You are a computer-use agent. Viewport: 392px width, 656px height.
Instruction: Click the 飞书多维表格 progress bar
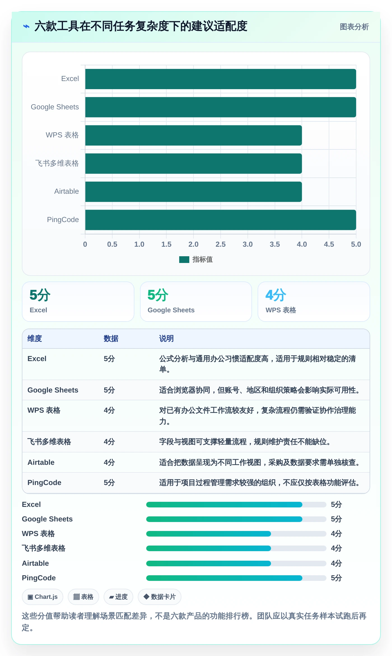point(236,548)
